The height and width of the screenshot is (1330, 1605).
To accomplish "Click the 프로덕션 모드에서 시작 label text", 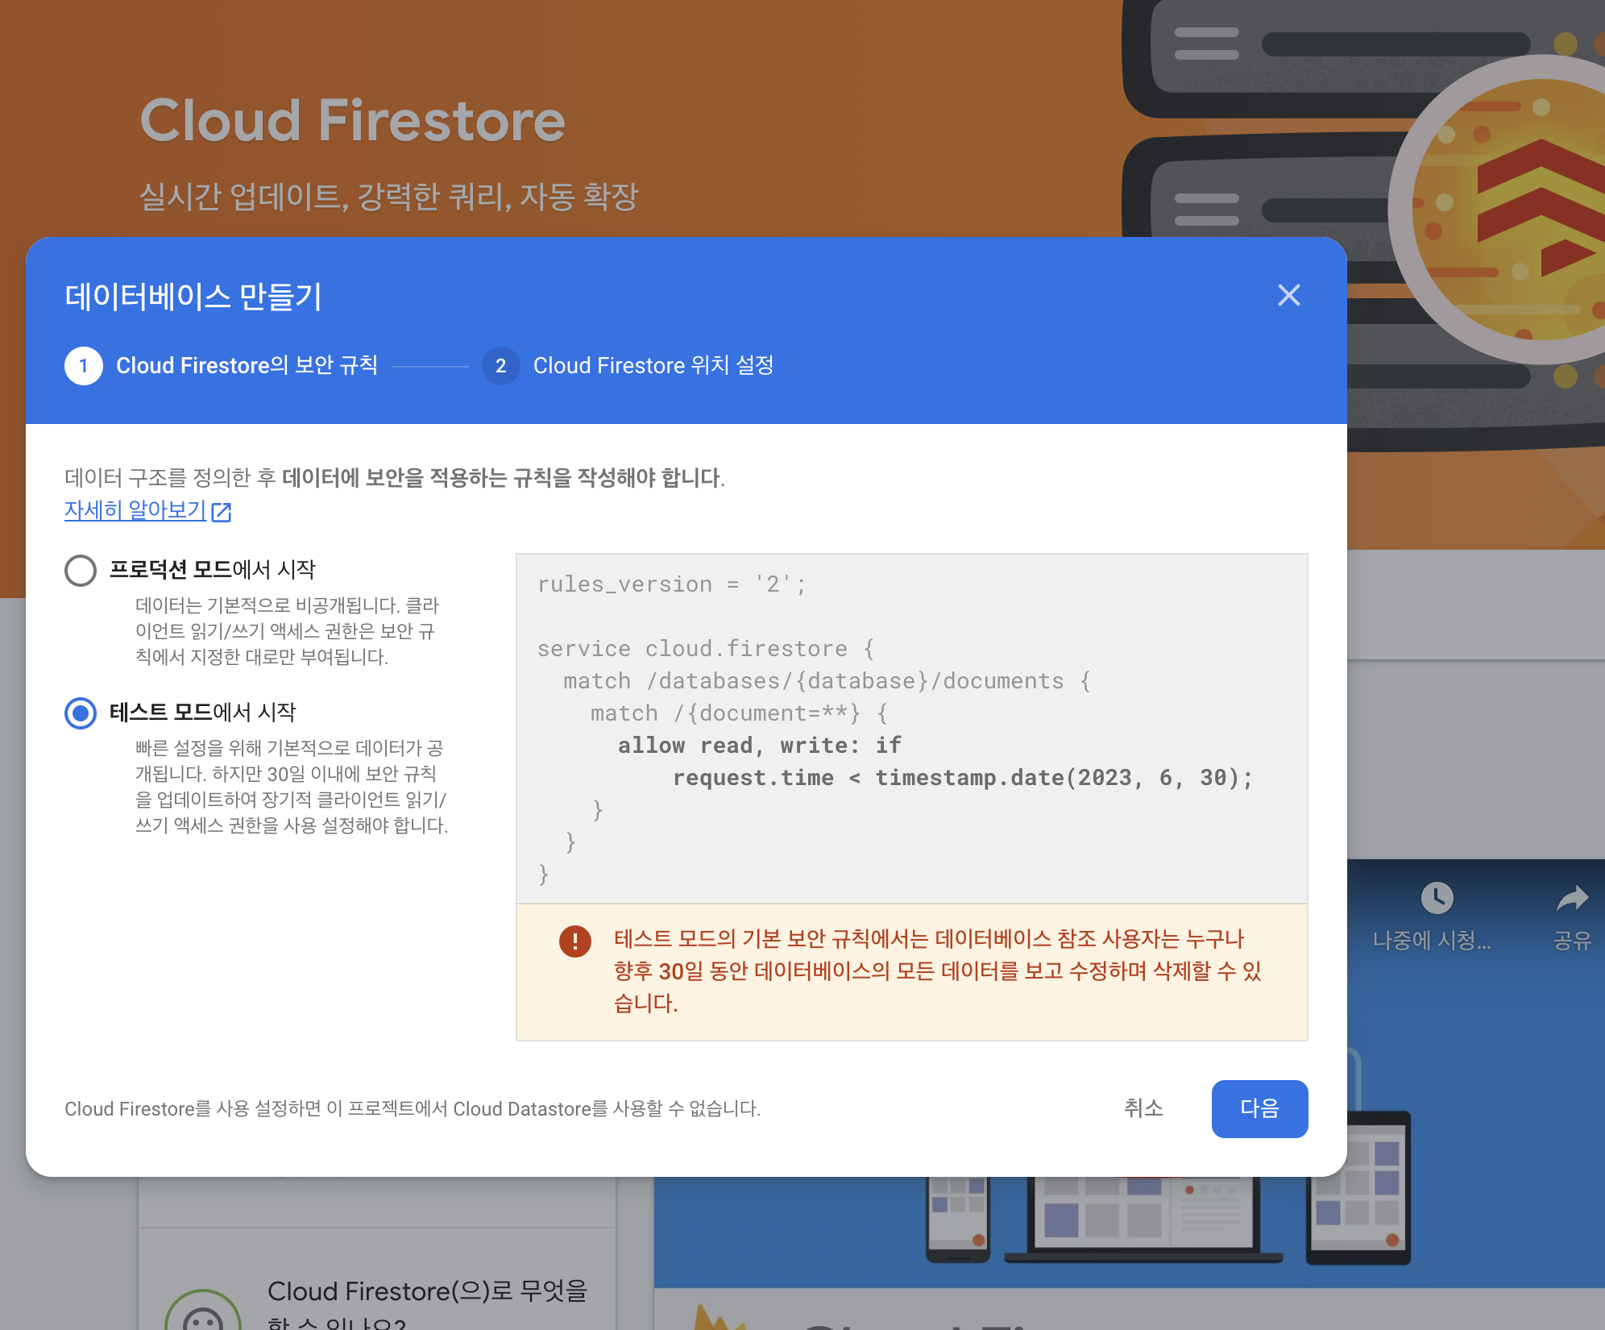I will pos(213,570).
